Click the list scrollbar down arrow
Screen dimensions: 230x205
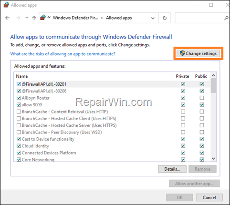[x=213, y=159]
